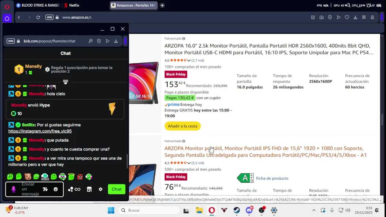This screenshot has width=386, height=217.
Task: Open downloads icon in Kick popout window
Action: click(116, 41)
